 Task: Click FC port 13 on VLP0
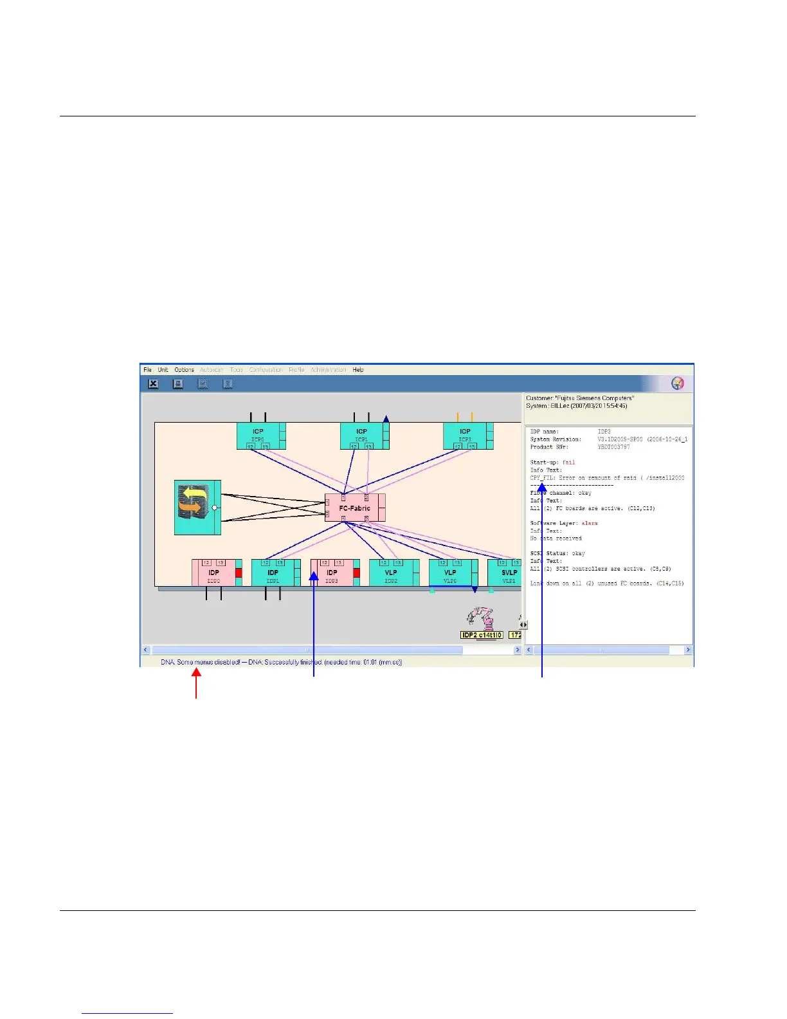pos(457,563)
